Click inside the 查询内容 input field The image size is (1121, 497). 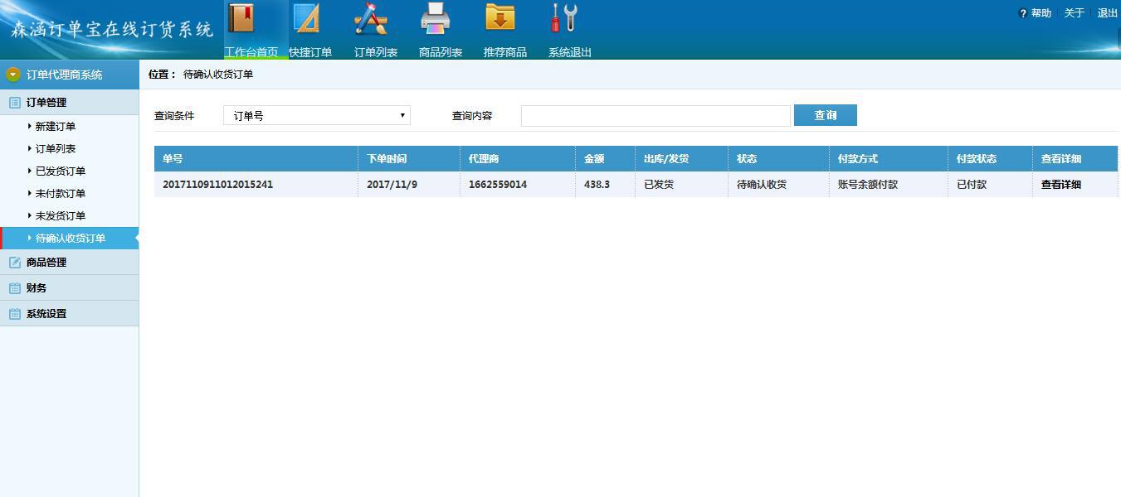point(655,115)
